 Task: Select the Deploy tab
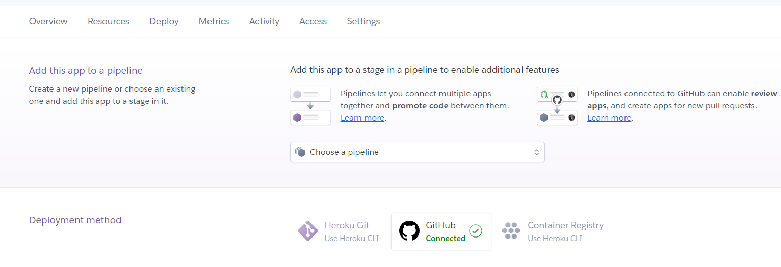pos(164,21)
